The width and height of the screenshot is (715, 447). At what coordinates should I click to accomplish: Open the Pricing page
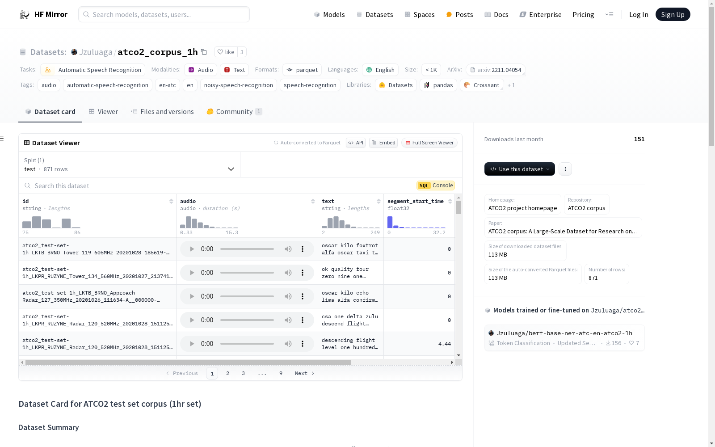(x=583, y=14)
